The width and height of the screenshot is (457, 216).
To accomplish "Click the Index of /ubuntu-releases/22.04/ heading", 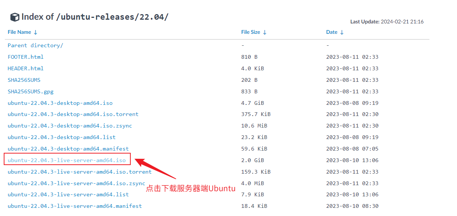I will tap(95, 17).
